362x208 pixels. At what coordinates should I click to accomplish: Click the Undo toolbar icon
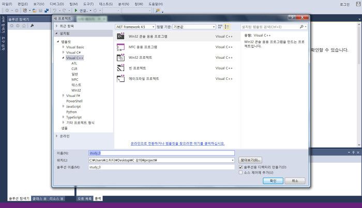click(x=54, y=10)
